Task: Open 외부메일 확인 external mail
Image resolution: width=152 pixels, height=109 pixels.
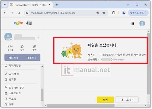Action: [14, 88]
